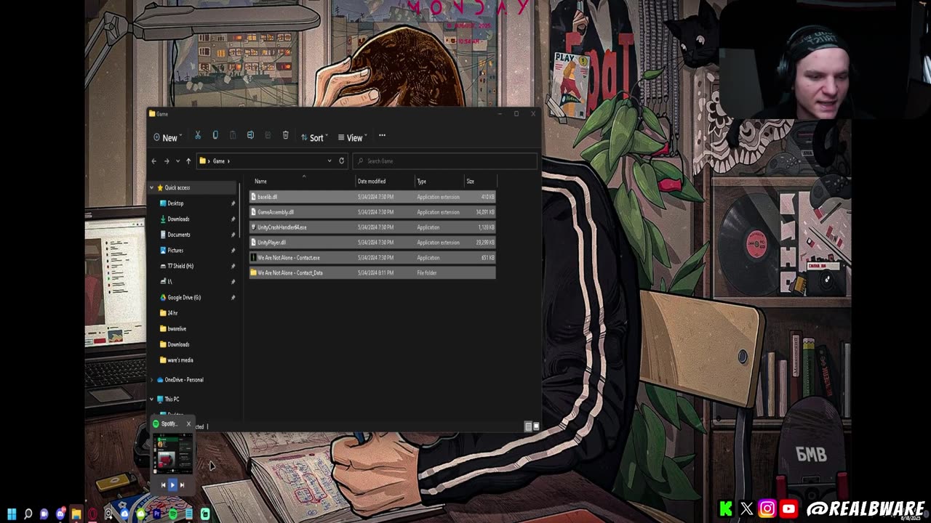Refresh the Game folder

342,161
